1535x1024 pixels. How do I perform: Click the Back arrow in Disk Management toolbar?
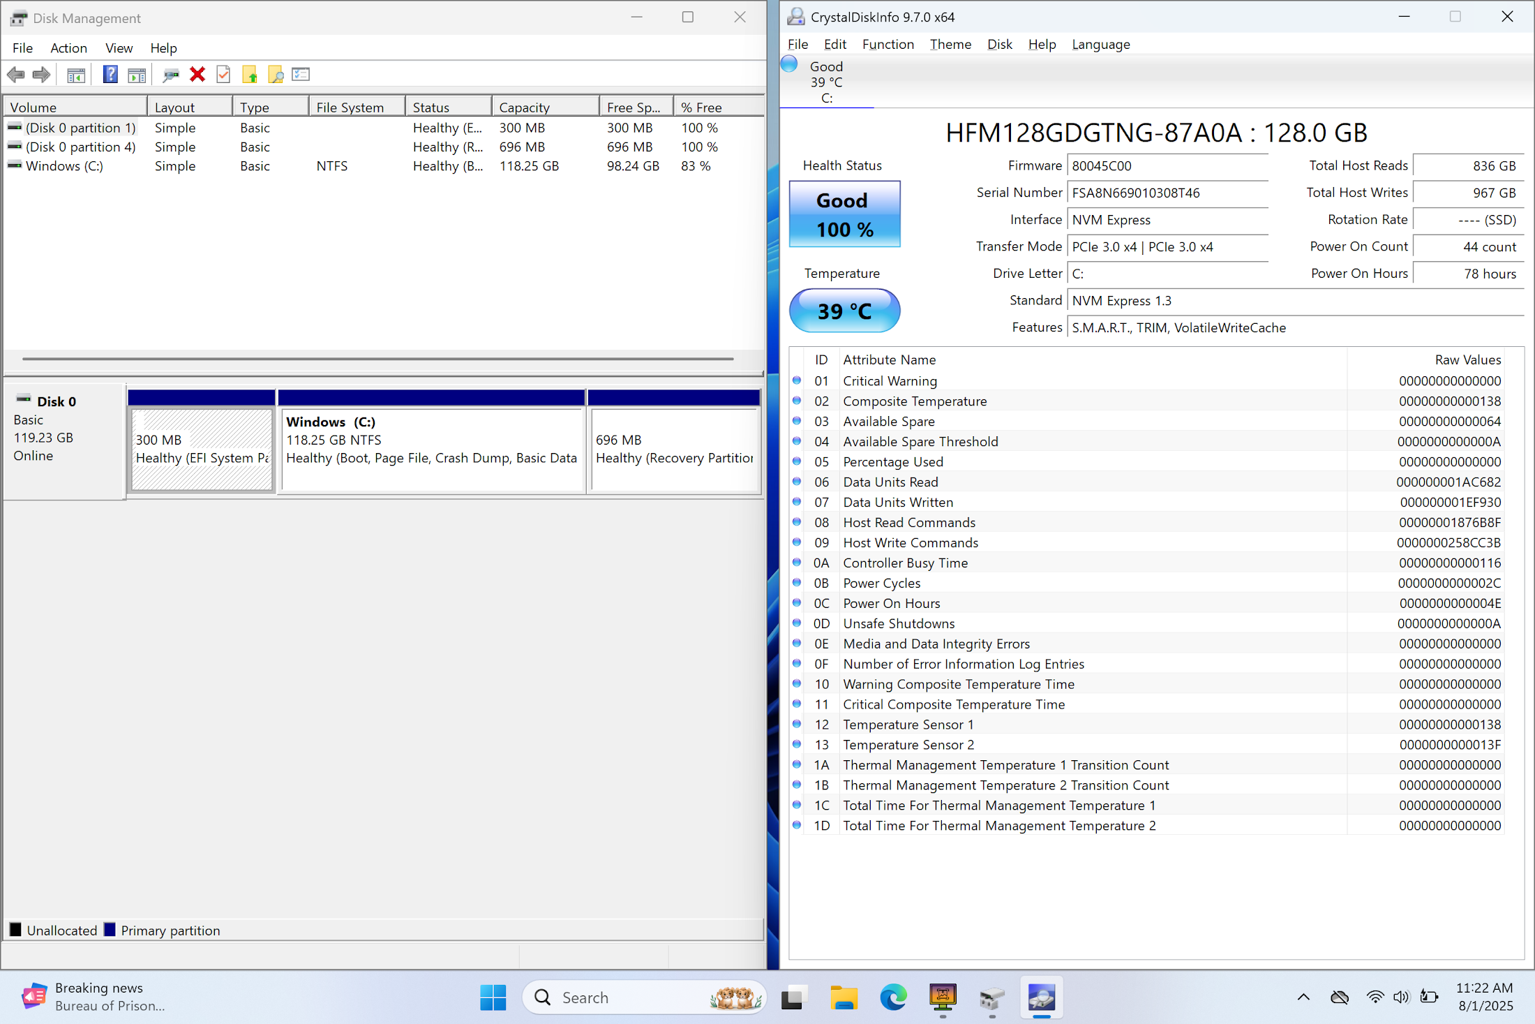coord(15,74)
